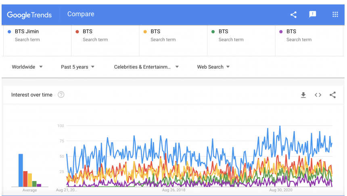347x196 pixels.
Task: Click the 25 y-axis value
Action: tap(62, 171)
